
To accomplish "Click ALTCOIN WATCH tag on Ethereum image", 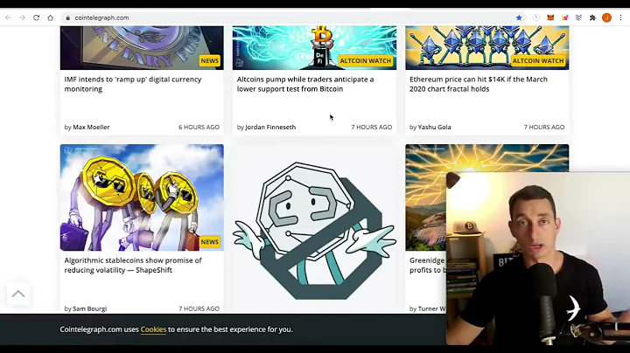I will point(538,61).
